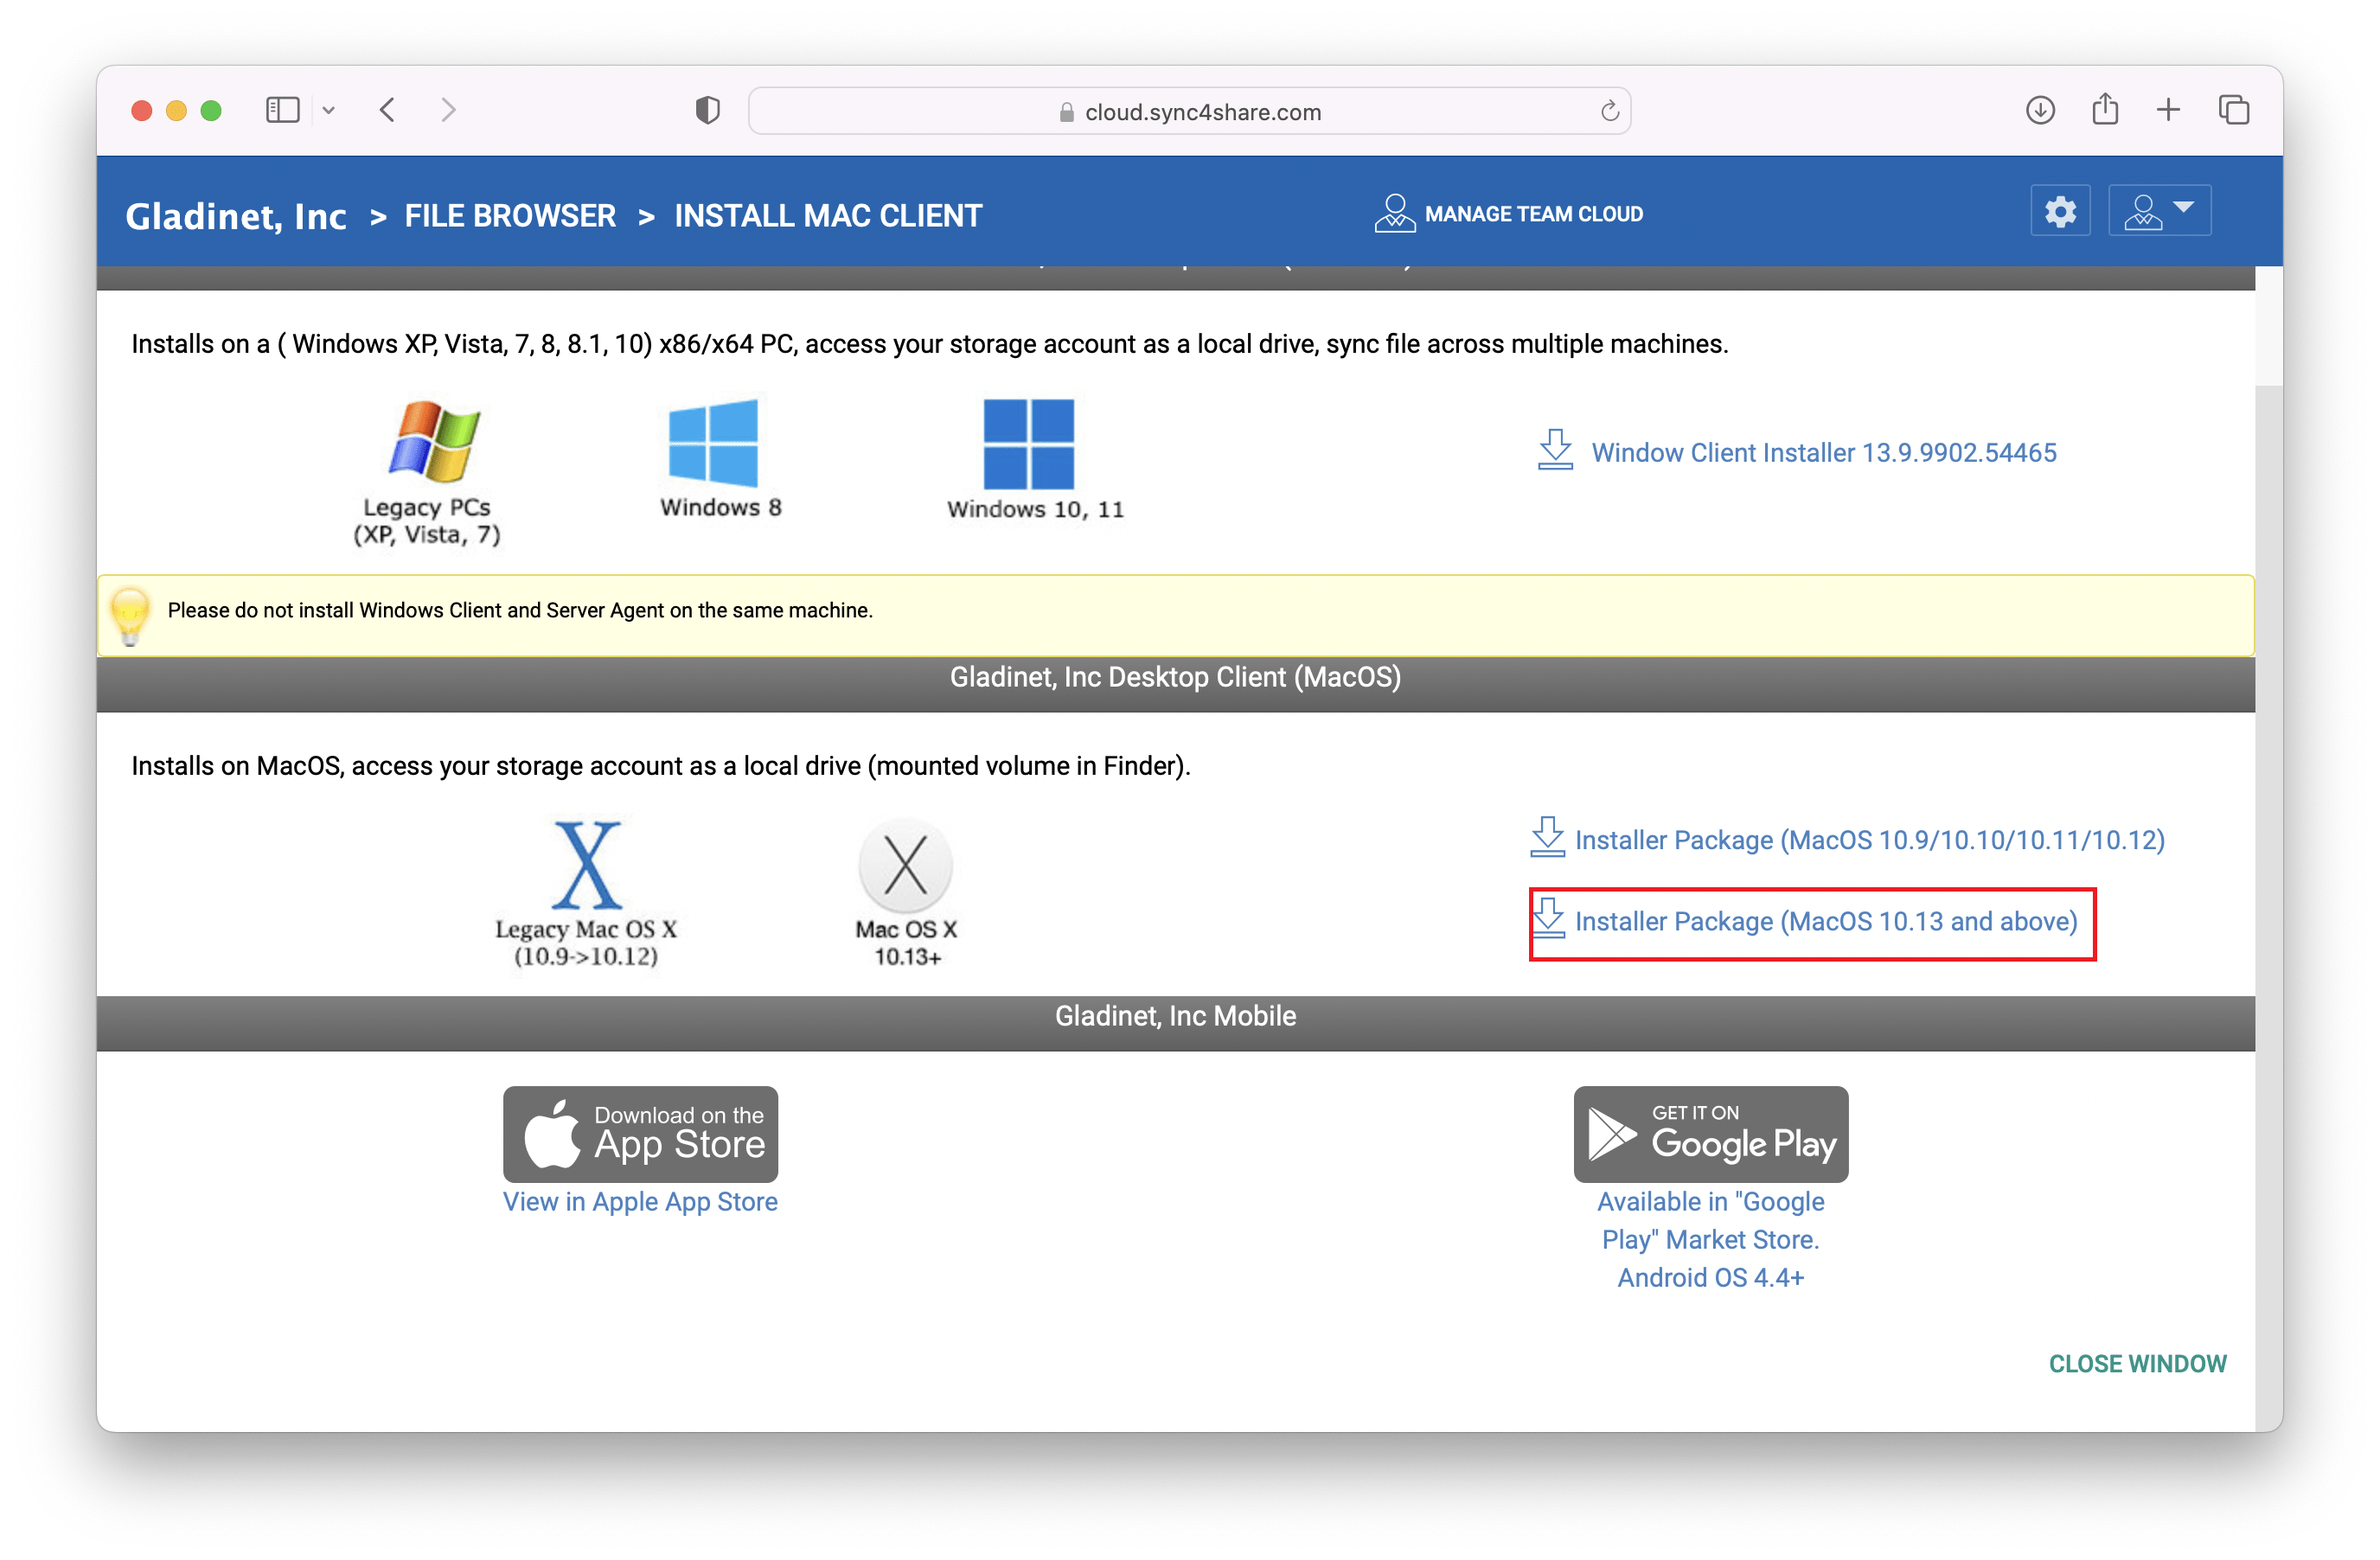The width and height of the screenshot is (2380, 1560).
Task: Click the Share icon in toolbar
Action: [2104, 110]
